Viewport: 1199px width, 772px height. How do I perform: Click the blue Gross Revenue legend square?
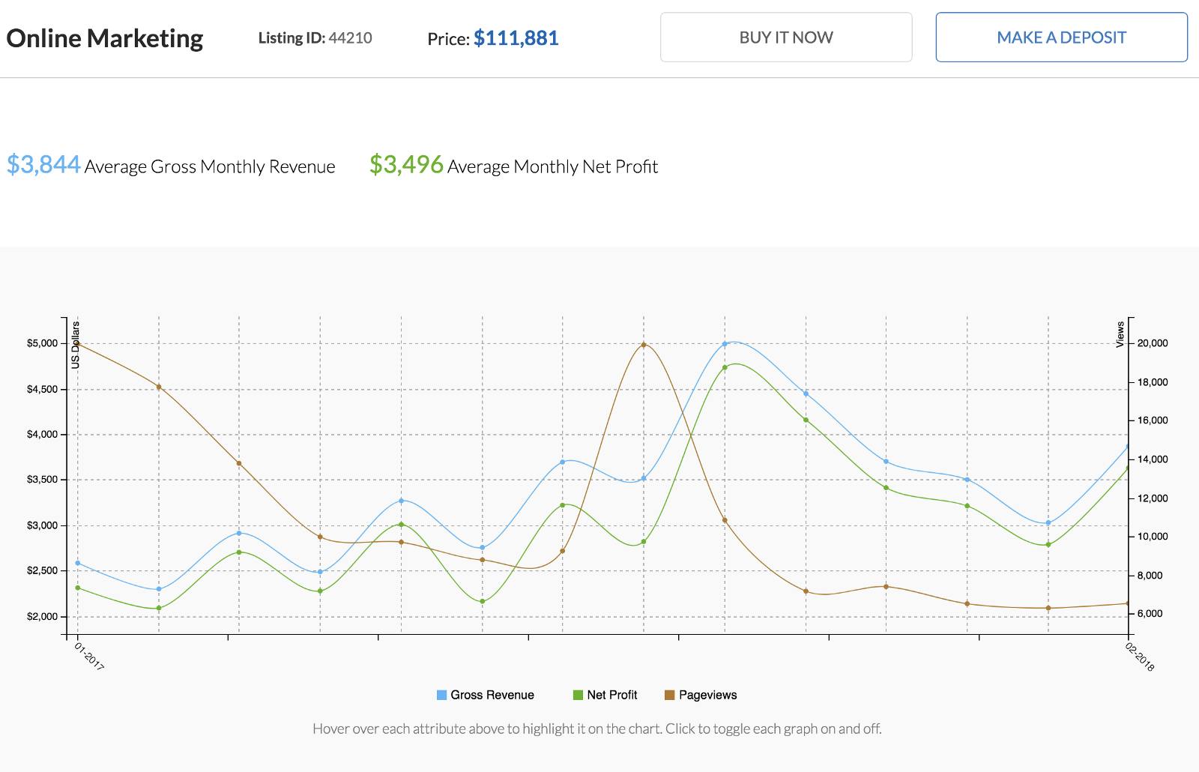click(442, 695)
